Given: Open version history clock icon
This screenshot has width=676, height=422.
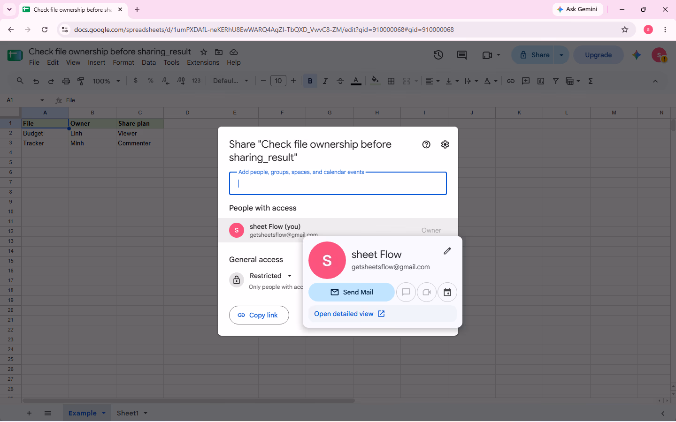Looking at the screenshot, I should (x=438, y=55).
